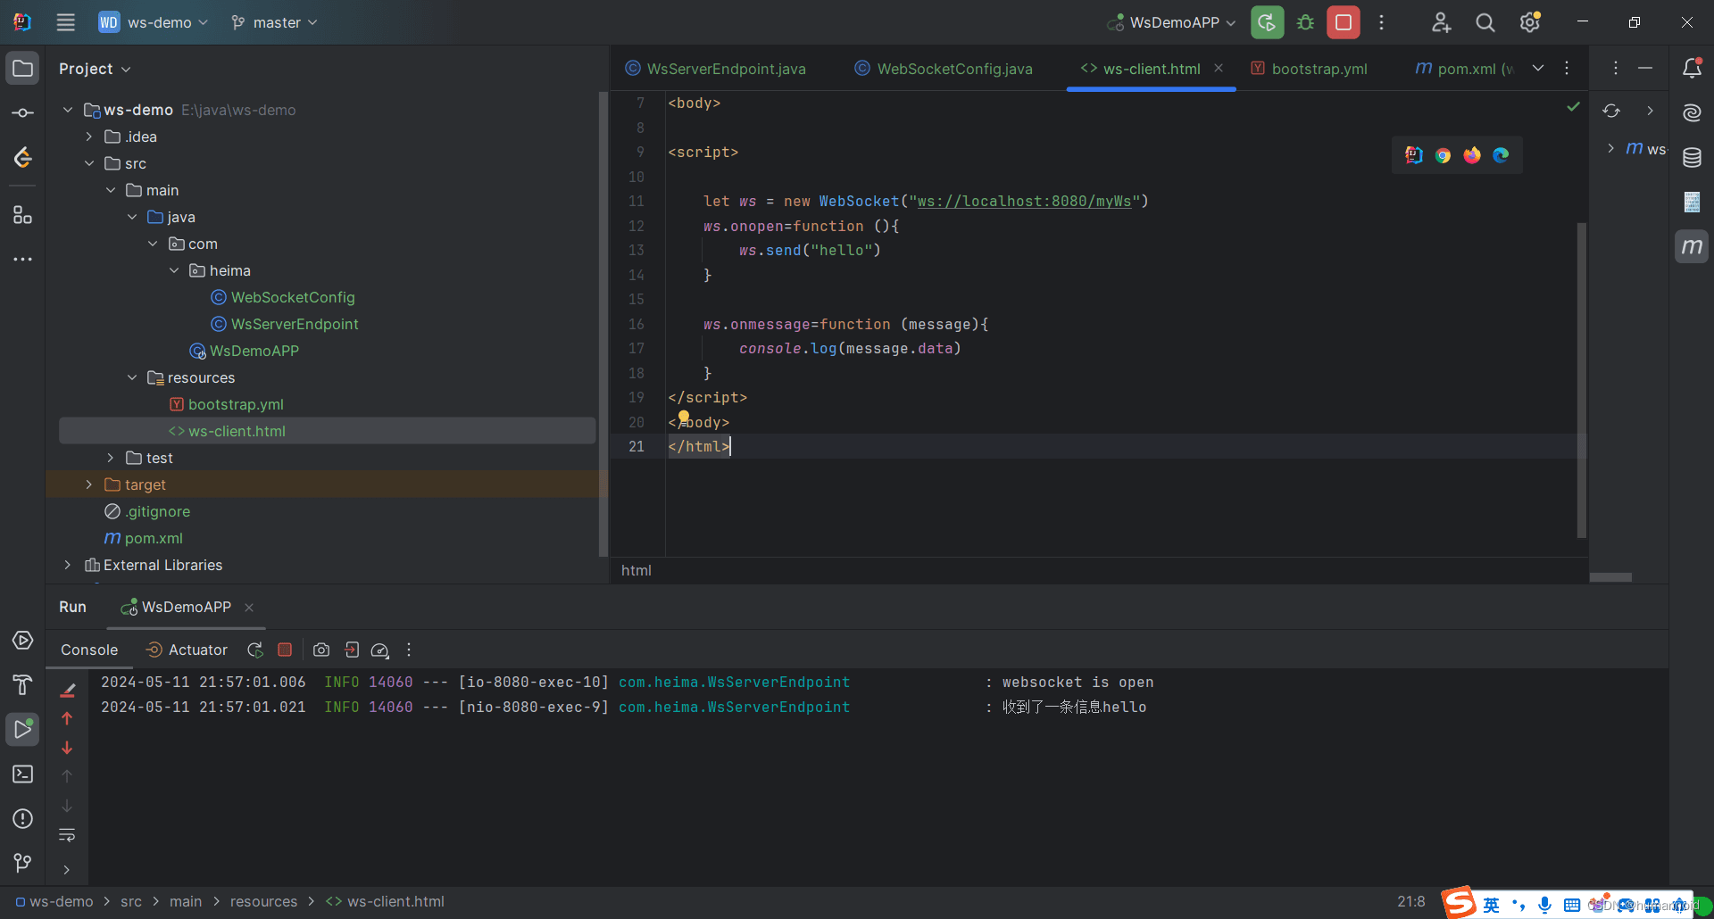Stop process in console toolbar
This screenshot has height=919, width=1714.
pyautogui.click(x=285, y=650)
